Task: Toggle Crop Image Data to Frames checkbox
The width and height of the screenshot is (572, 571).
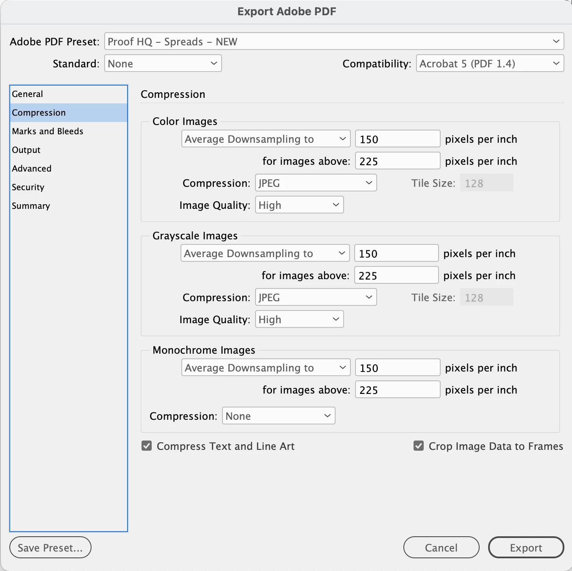Action: tap(419, 446)
